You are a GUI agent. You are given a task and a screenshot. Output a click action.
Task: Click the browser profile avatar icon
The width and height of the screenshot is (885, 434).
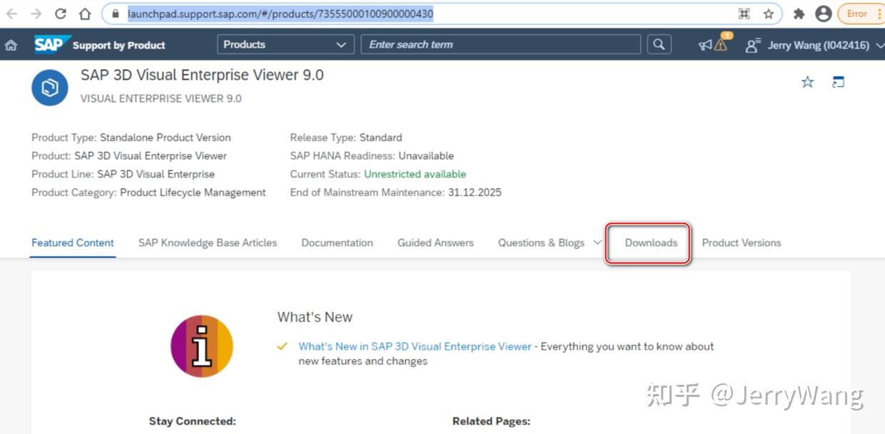823,14
